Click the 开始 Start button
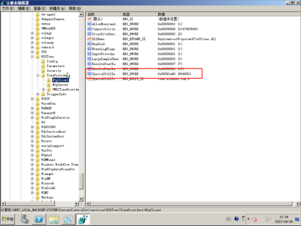 (9, 219)
